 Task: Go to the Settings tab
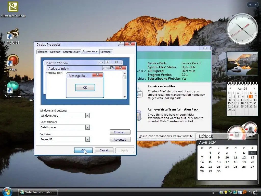tap(106, 52)
